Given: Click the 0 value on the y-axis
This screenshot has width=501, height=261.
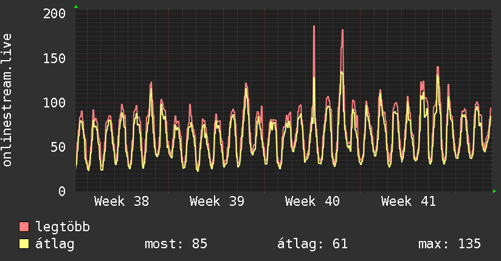Looking at the screenshot, I should pos(62,191).
